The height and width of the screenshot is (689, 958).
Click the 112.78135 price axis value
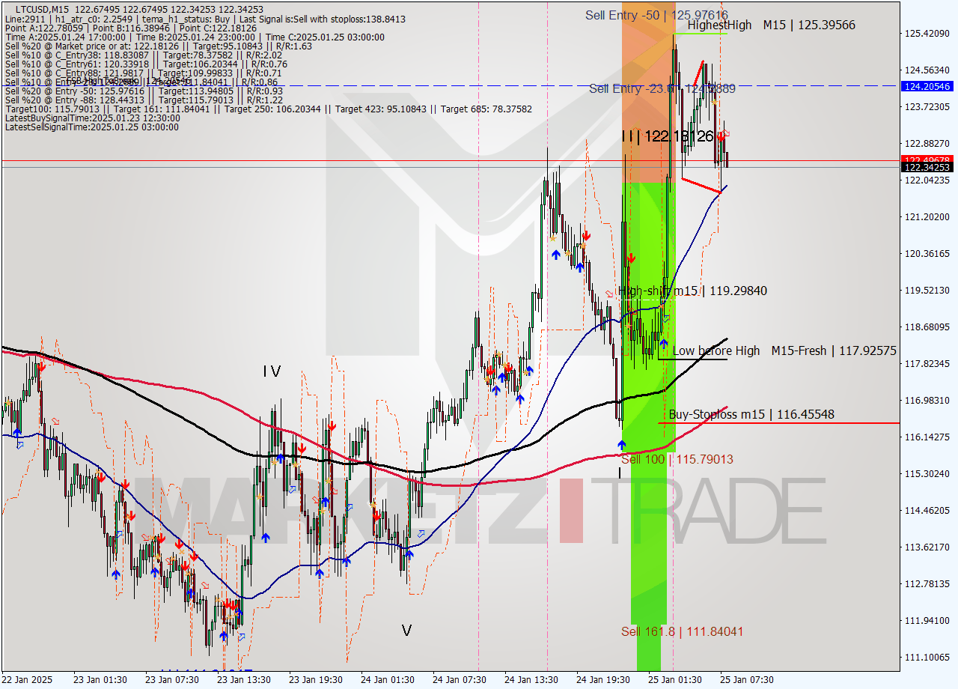click(x=927, y=584)
